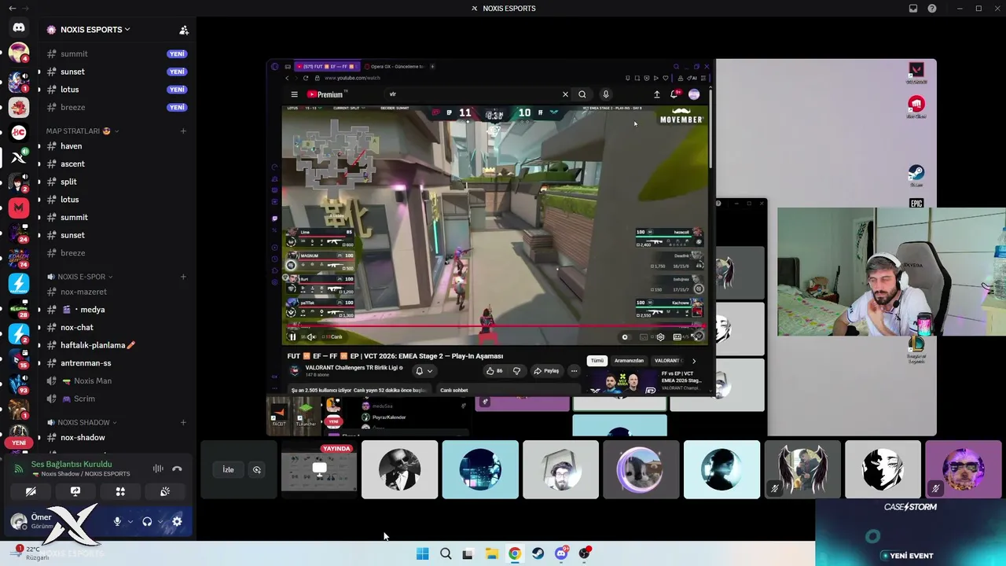Open microphone input options chevron
The height and width of the screenshot is (566, 1006).
click(130, 521)
